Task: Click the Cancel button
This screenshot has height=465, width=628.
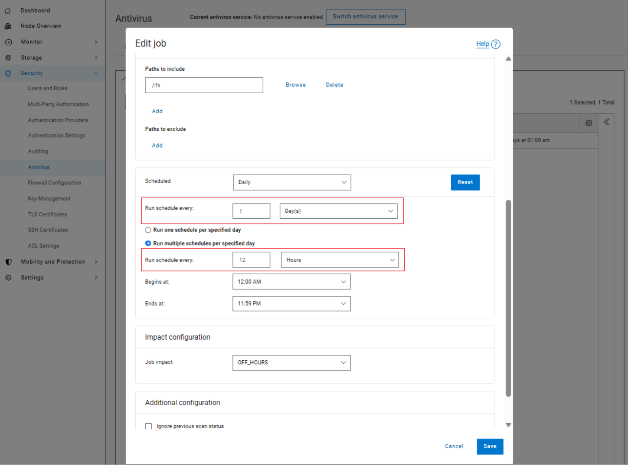Action: click(x=454, y=446)
